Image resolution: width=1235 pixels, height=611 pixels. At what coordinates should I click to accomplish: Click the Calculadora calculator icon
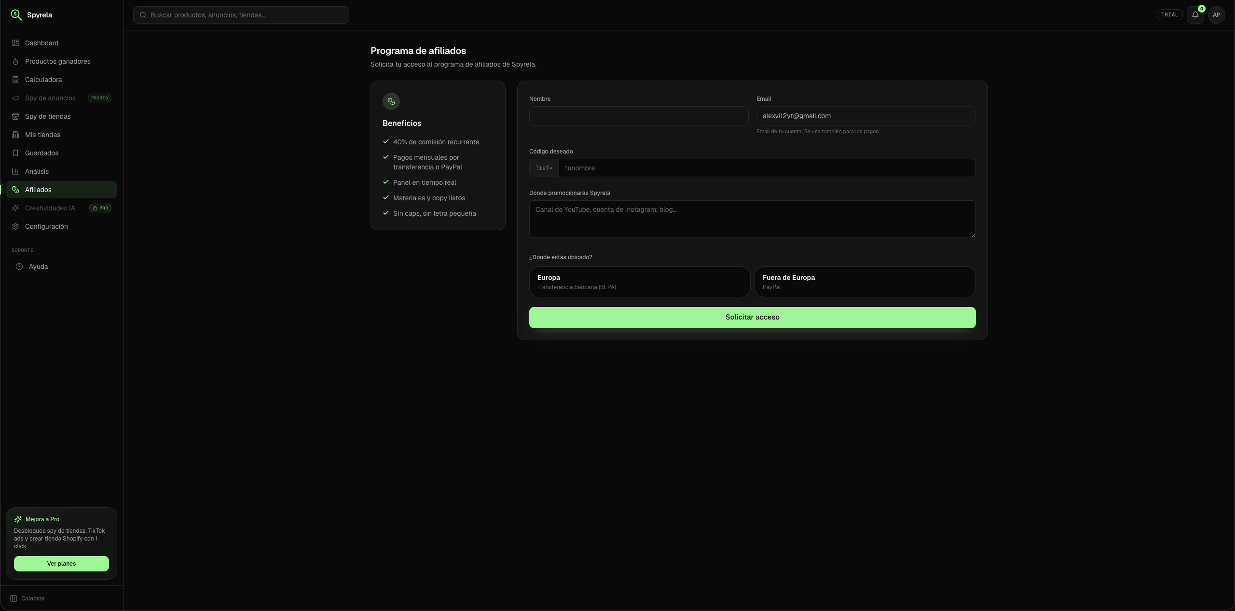[15, 80]
